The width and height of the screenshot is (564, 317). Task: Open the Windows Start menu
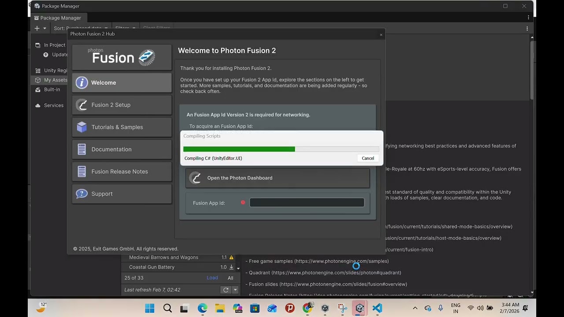point(150,308)
